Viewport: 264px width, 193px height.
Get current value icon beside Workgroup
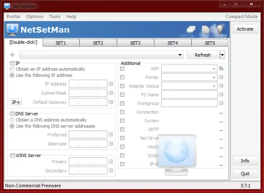[221, 103]
